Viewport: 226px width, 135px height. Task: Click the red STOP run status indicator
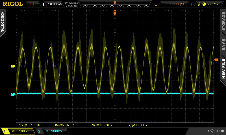pyautogui.click(x=33, y=4)
